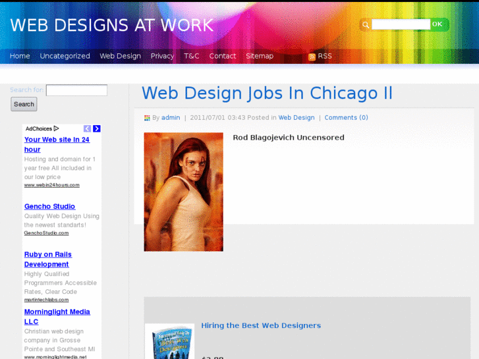Viewport: 479px width, 359px height.
Task: Open the Home menu item
Action: tap(20, 56)
